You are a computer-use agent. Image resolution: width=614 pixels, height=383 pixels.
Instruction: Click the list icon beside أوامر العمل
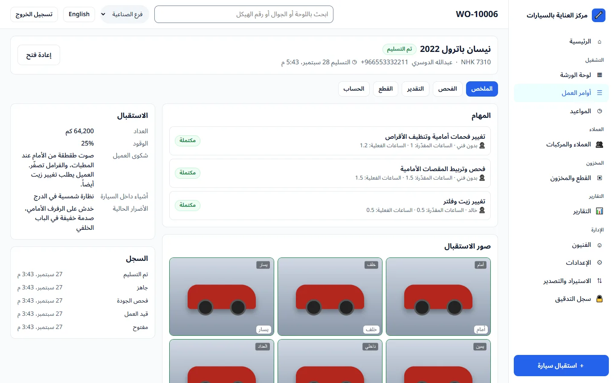[x=600, y=93]
